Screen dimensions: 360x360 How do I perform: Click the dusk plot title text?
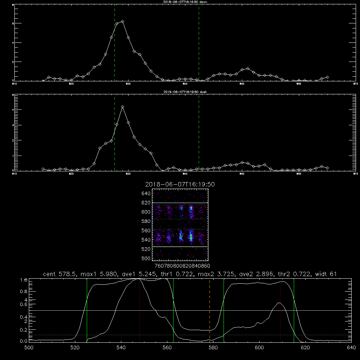(x=185, y=92)
